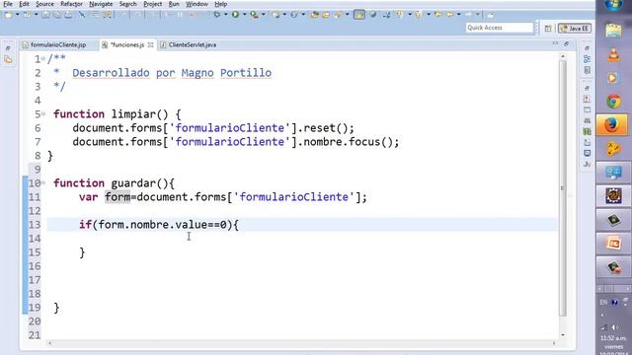Click the 'limpiar' function name
Screen dimensions: 632x355
click(x=133, y=114)
